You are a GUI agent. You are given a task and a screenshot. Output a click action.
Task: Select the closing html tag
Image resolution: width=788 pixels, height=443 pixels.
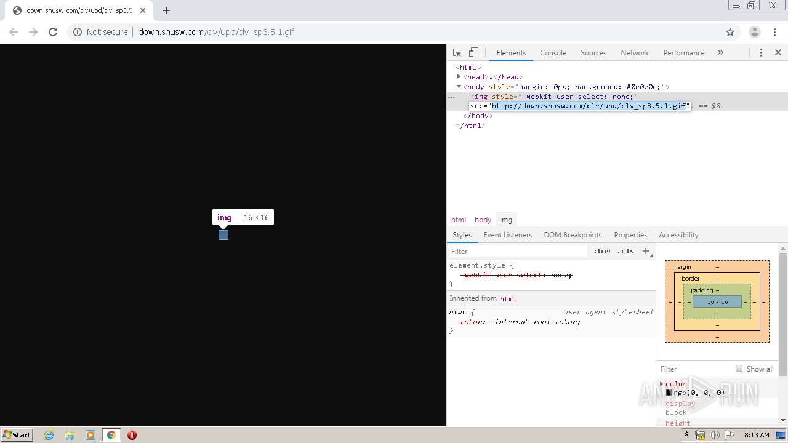point(470,126)
